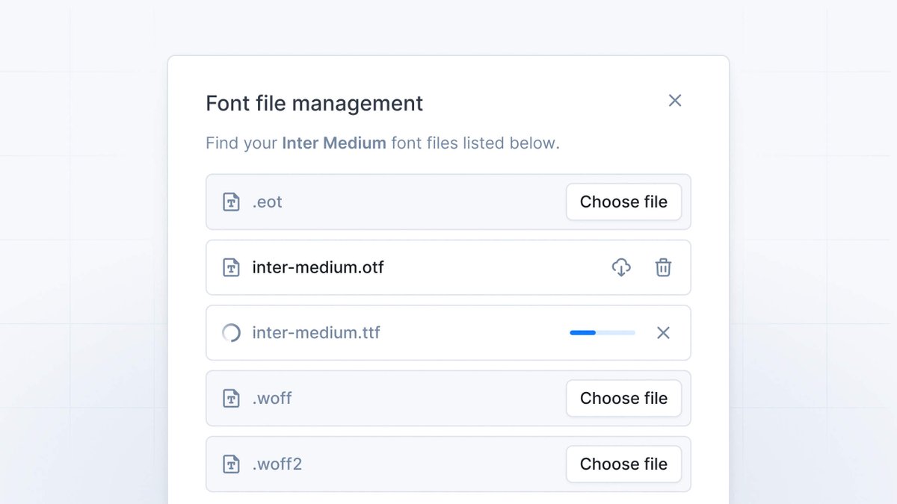Select the inter-medium.otf file name
The width and height of the screenshot is (897, 504).
318,267
